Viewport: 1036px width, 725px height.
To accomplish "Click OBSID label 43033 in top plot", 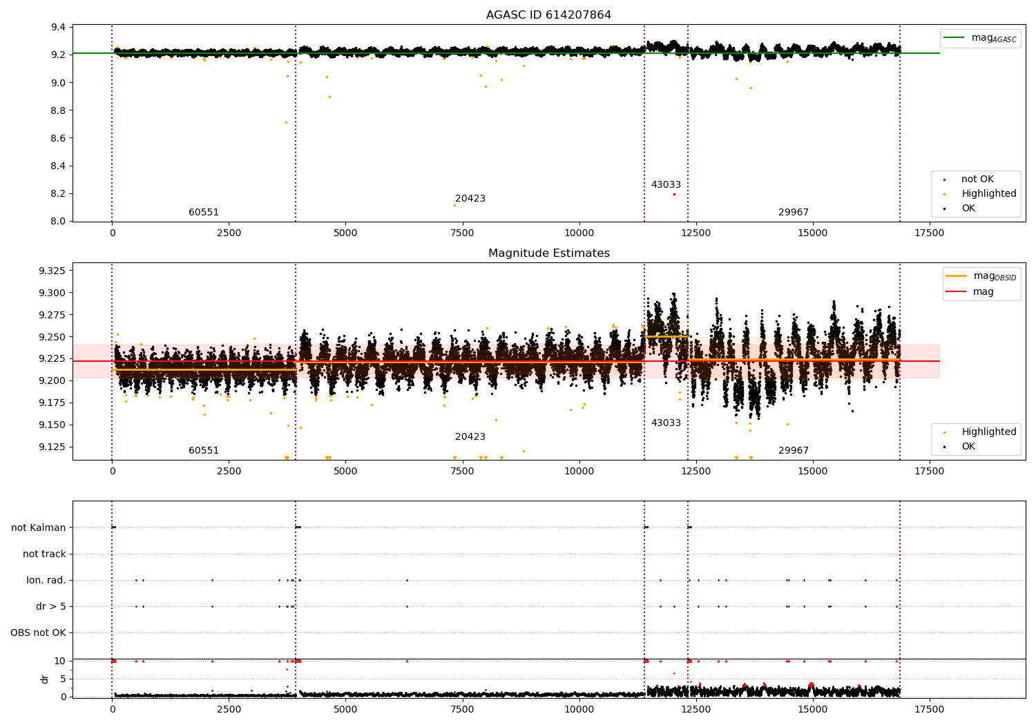I will tap(666, 185).
